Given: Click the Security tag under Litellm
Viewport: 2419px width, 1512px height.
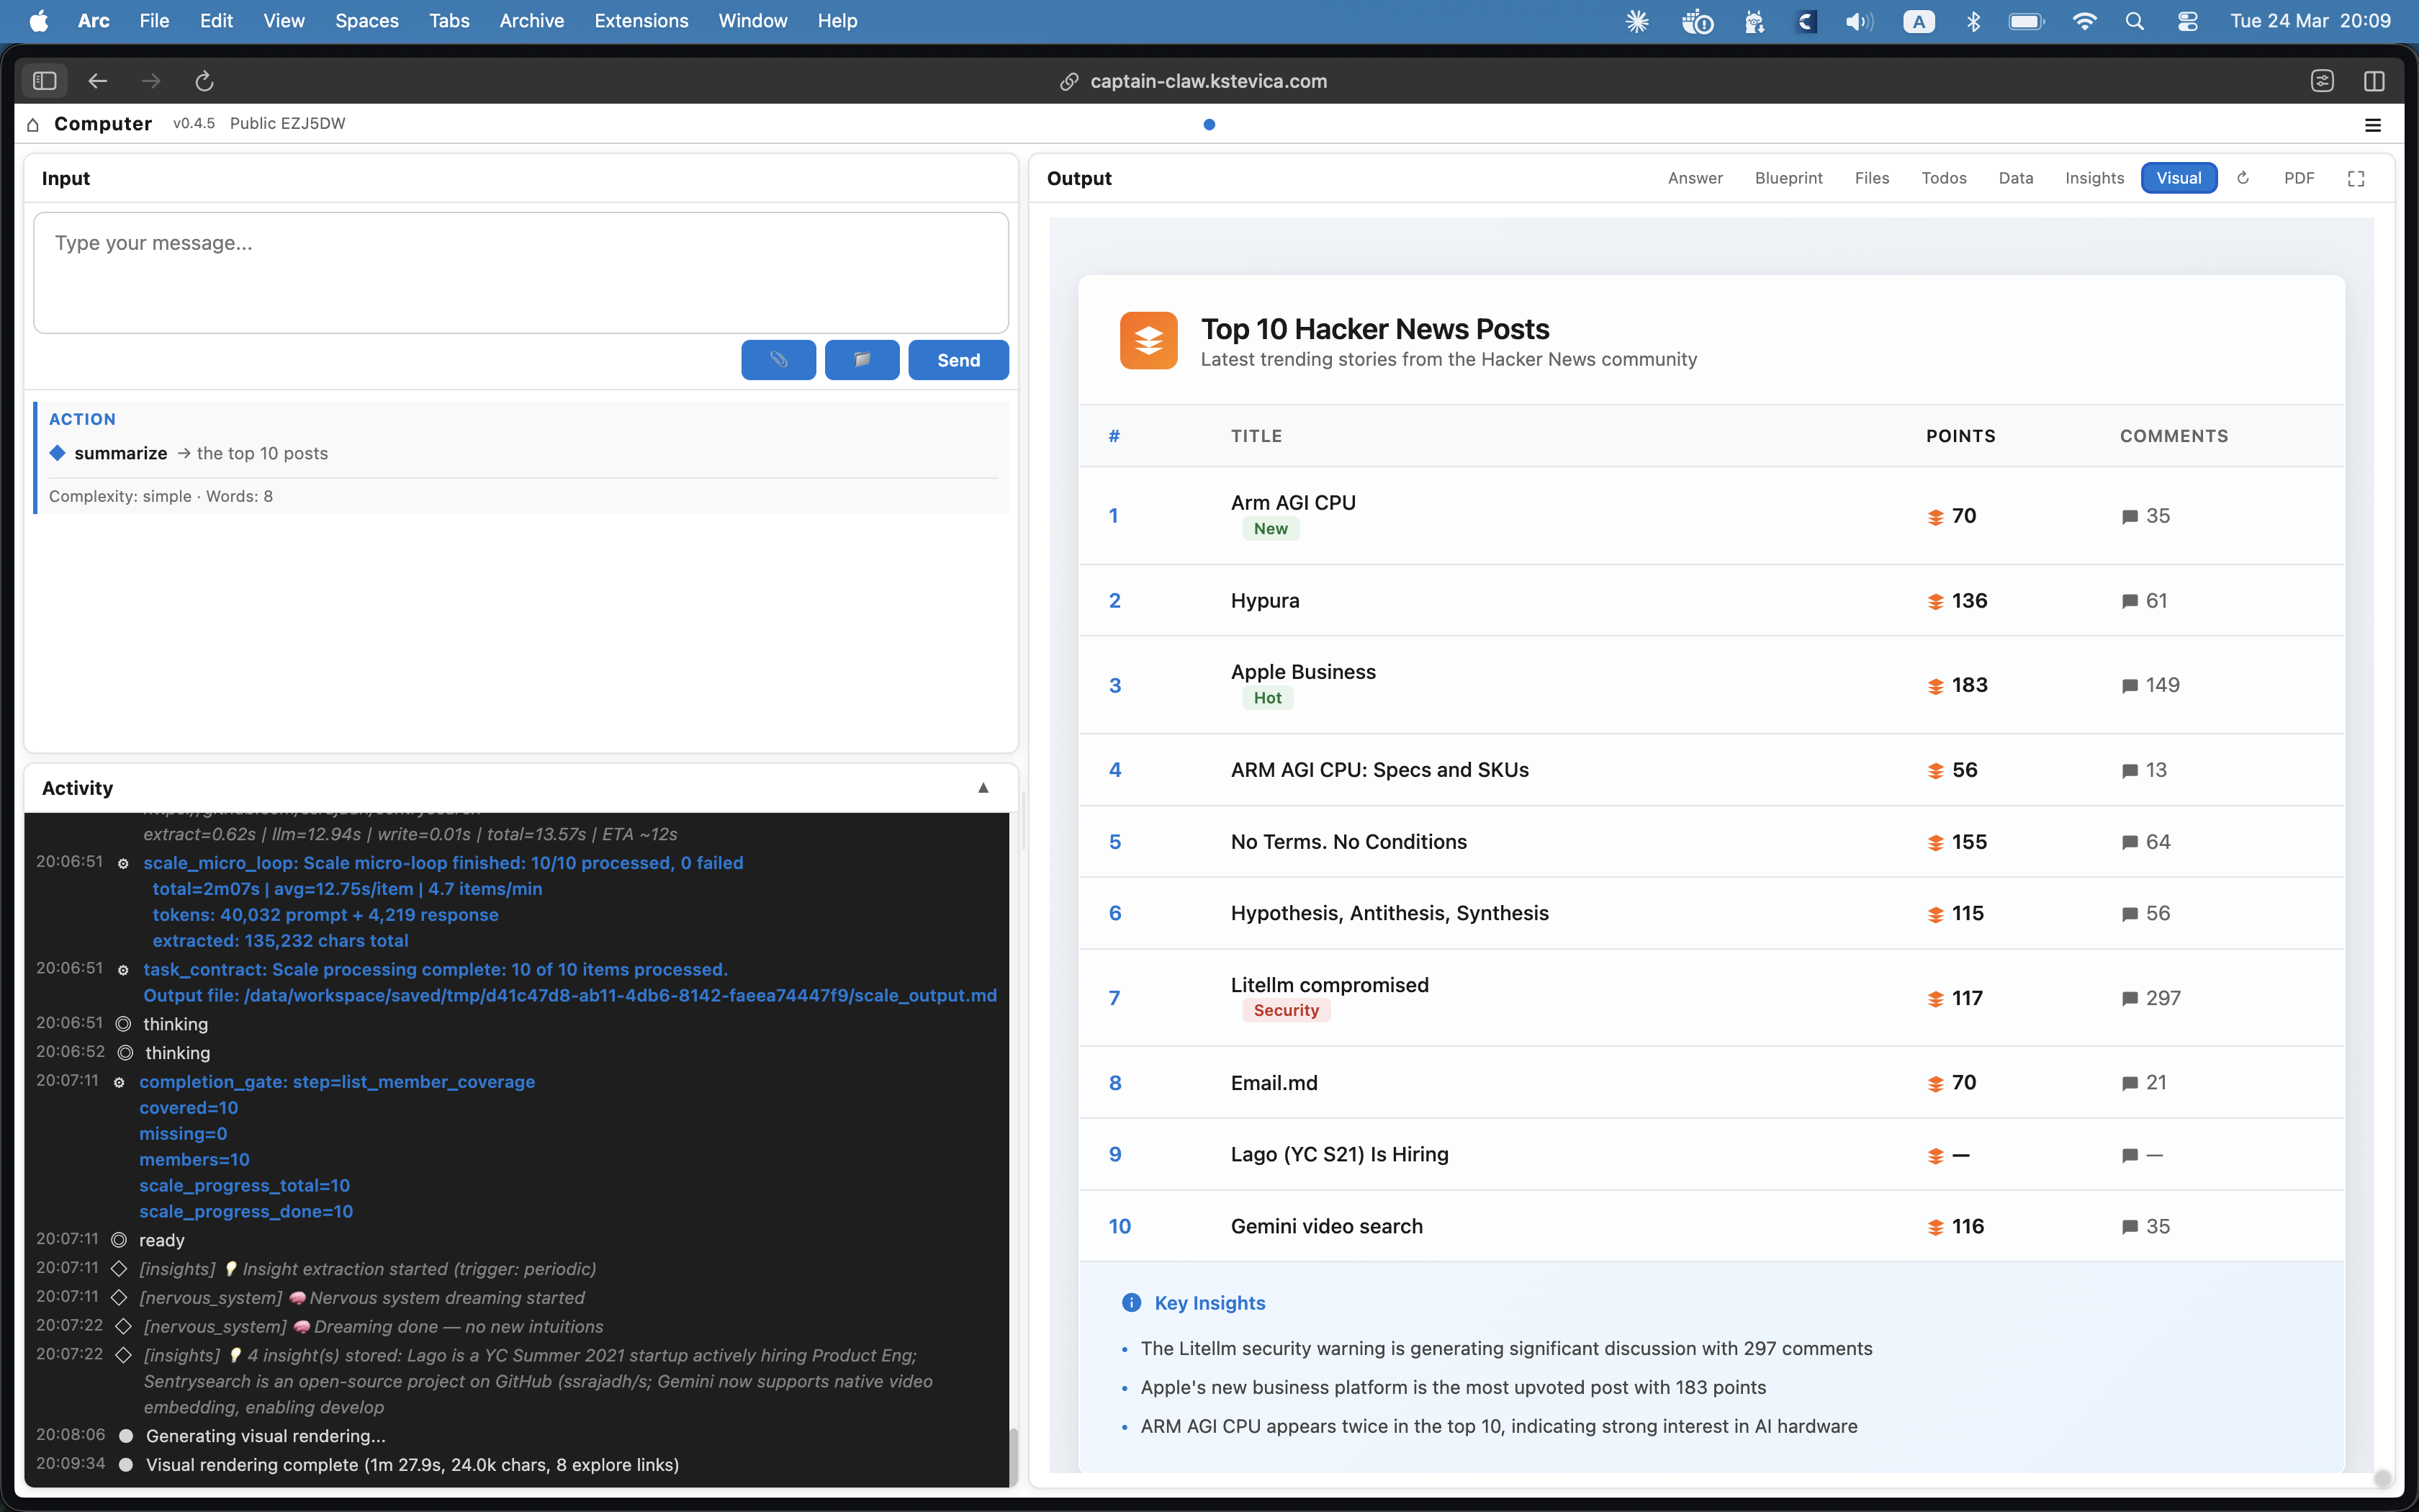Looking at the screenshot, I should point(1286,1011).
